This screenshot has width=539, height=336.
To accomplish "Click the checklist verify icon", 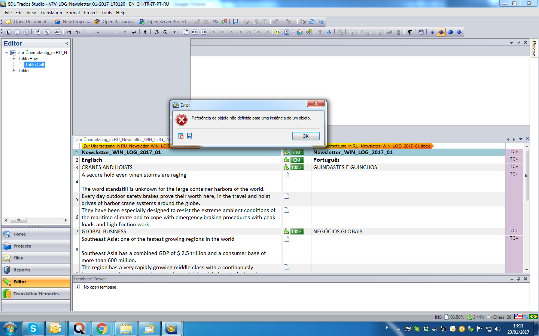I will point(287,32).
